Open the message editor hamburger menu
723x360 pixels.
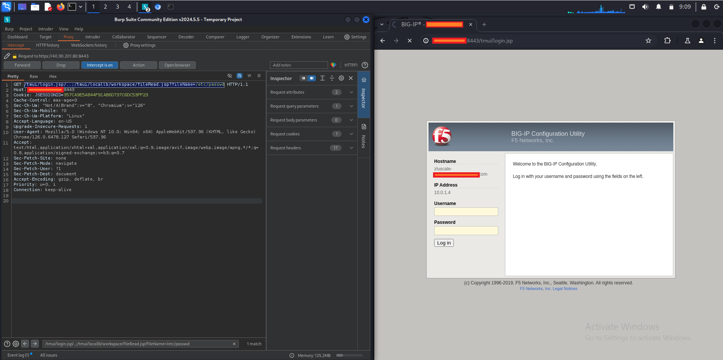coord(259,76)
